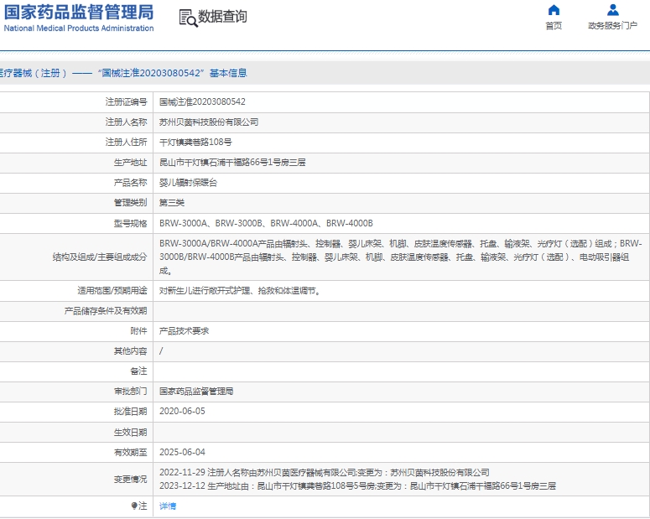Screen dimensions: 650x519
Task: Select registration number 国械注准20203080542 value
Action: [x=202, y=102]
